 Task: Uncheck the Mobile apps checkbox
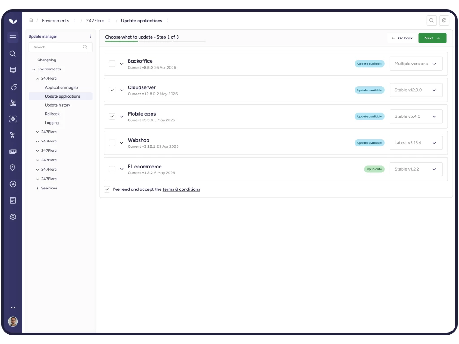pos(112,116)
